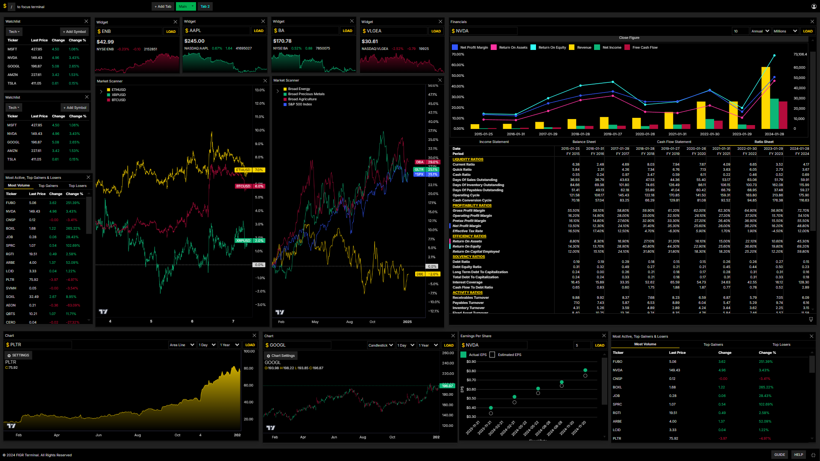820x461 pixels.
Task: Close the ENB widget
Action: pyautogui.click(x=175, y=22)
